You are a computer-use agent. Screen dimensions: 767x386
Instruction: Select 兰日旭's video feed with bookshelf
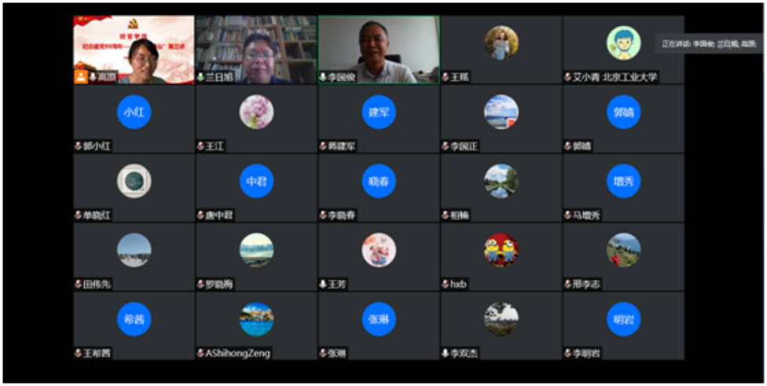point(256,47)
